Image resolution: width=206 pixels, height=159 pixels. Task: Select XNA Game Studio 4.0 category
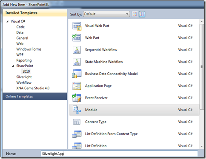point(33,88)
